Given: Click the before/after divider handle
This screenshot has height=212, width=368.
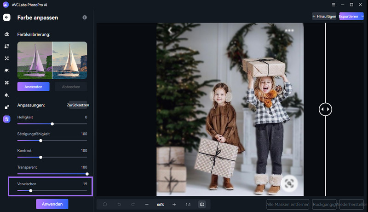Looking at the screenshot, I should 325,109.
